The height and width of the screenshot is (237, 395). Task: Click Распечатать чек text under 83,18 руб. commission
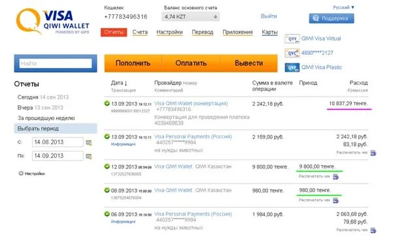click(x=352, y=153)
